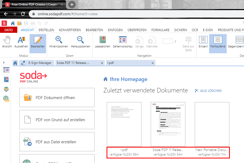
Task: Click PDF Dokument öffnen button
Action: coord(57,97)
